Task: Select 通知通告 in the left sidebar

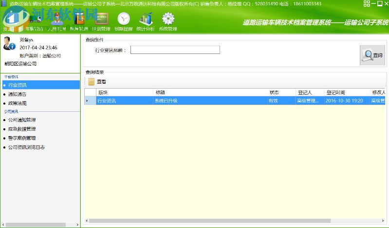Action: (17, 94)
